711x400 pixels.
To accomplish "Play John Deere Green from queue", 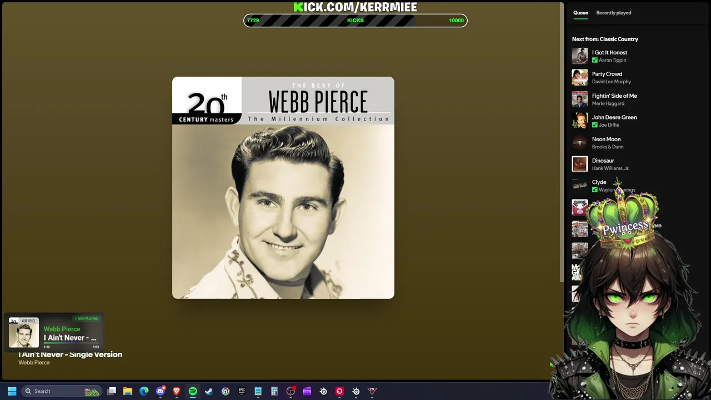I will [614, 117].
